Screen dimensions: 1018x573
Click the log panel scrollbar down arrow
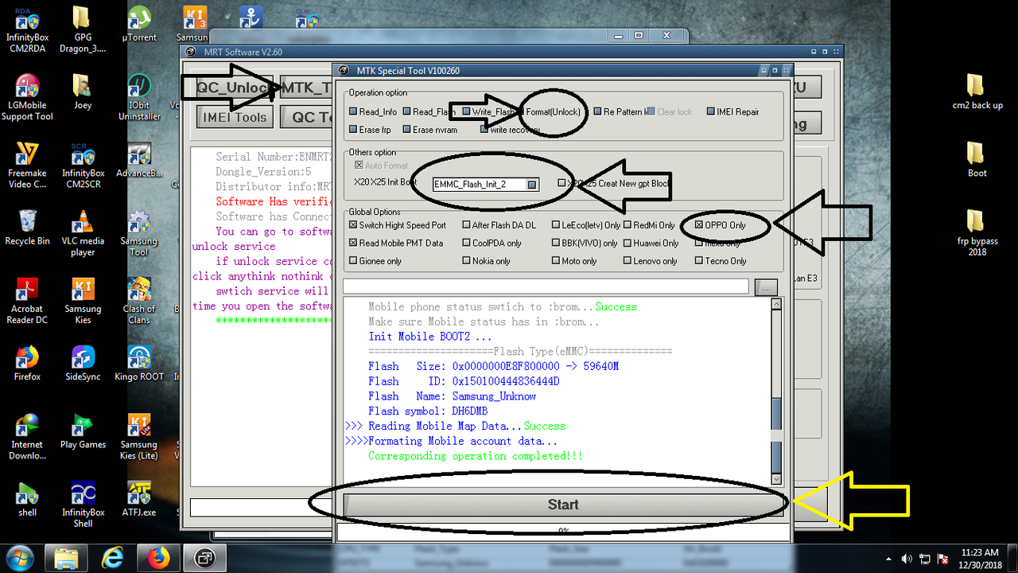coord(776,479)
